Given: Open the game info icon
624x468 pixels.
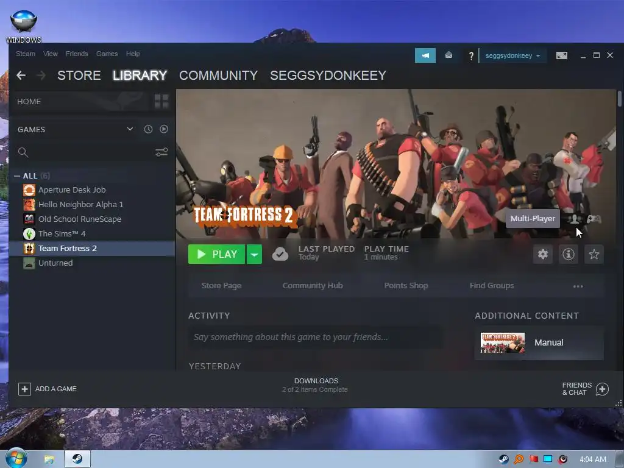Looking at the screenshot, I should [569, 254].
